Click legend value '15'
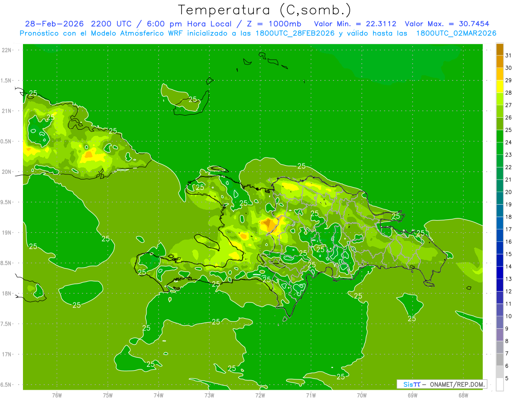Image resolution: width=520 pixels, height=401 pixels. (509, 254)
